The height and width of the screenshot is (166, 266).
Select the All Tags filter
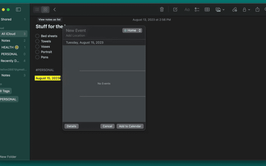click(x=5, y=91)
